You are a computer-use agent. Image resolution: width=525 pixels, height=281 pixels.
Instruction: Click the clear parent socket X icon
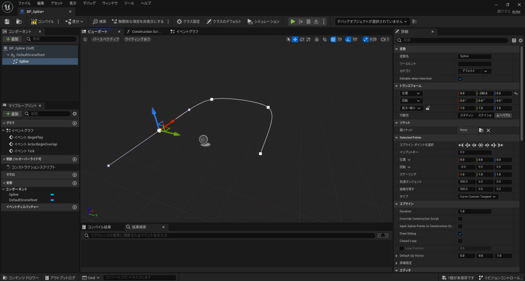(x=488, y=130)
